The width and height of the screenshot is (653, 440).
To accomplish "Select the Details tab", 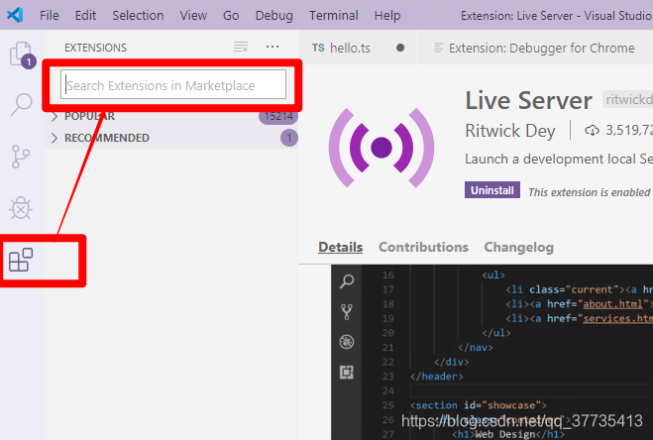I will click(340, 247).
